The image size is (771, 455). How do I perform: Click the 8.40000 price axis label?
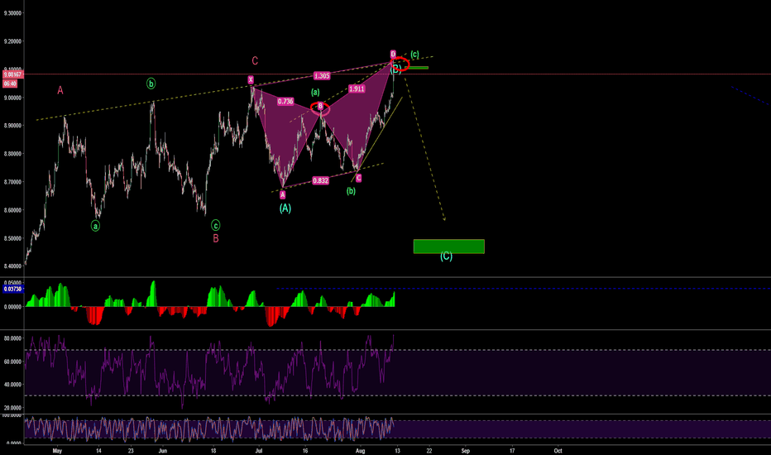[x=12, y=266]
